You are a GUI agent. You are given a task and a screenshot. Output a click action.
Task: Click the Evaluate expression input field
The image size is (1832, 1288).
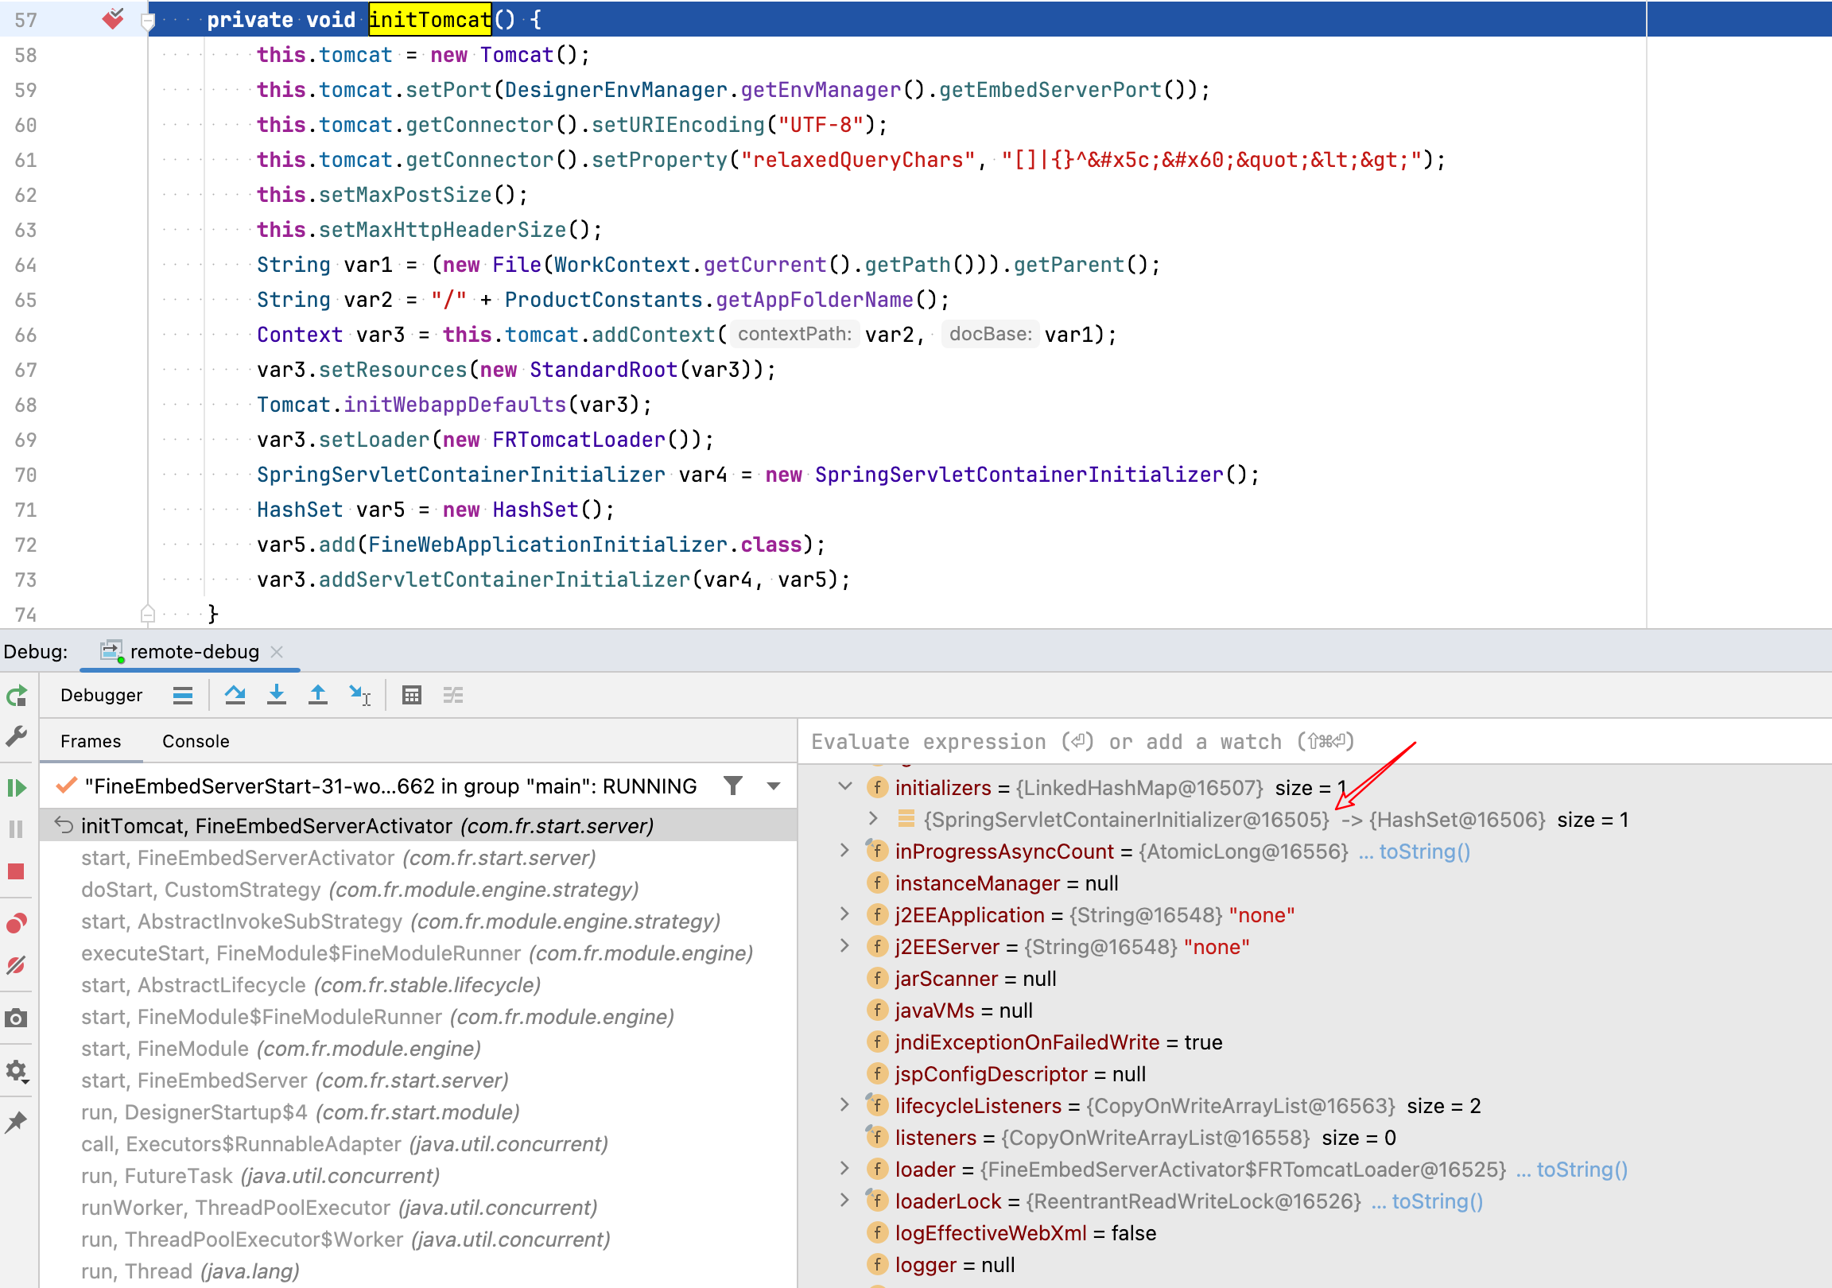tap(1314, 741)
